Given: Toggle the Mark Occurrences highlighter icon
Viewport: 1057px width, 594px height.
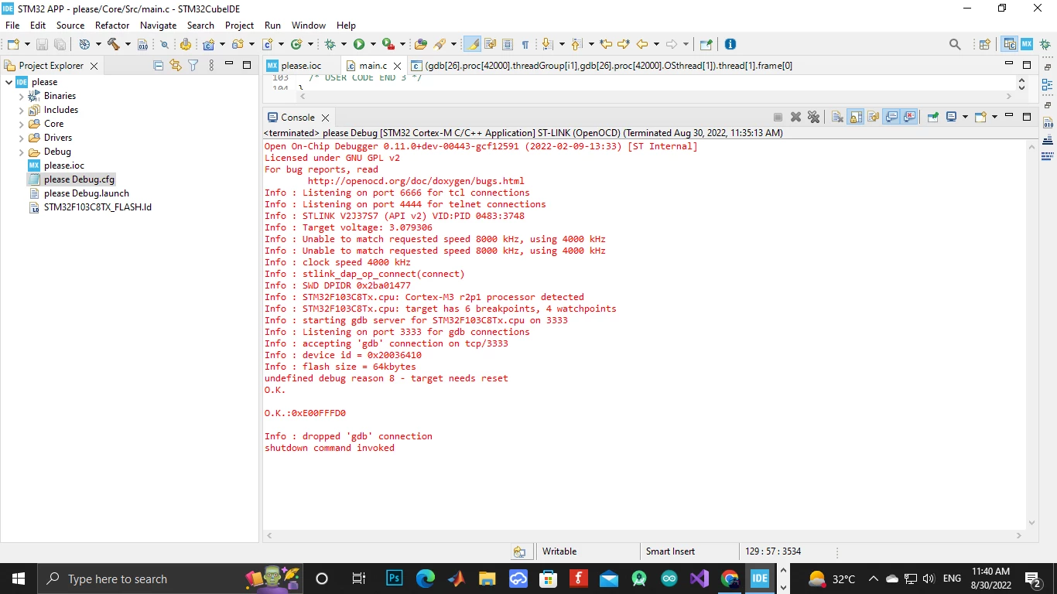Looking at the screenshot, I should (472, 45).
